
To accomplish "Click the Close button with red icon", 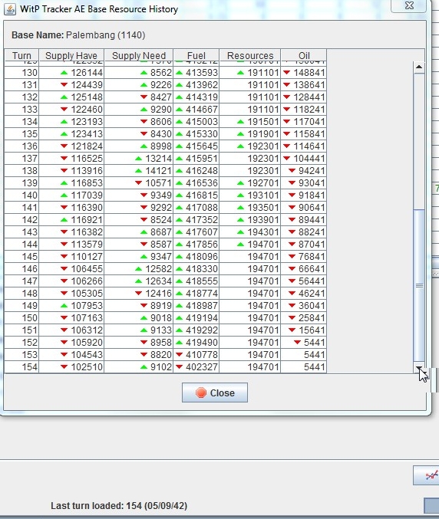I will pyautogui.click(x=215, y=393).
